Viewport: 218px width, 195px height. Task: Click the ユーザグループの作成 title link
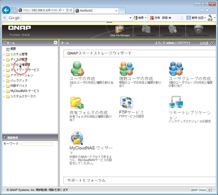[x=190, y=79]
